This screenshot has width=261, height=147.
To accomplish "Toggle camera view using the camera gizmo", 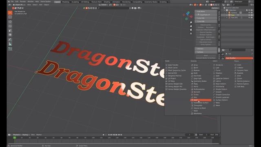I will [x=191, y=30].
